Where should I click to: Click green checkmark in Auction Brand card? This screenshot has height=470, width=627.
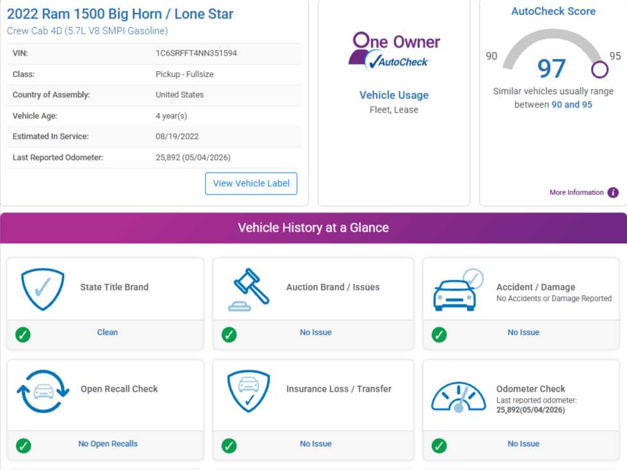coord(229,334)
